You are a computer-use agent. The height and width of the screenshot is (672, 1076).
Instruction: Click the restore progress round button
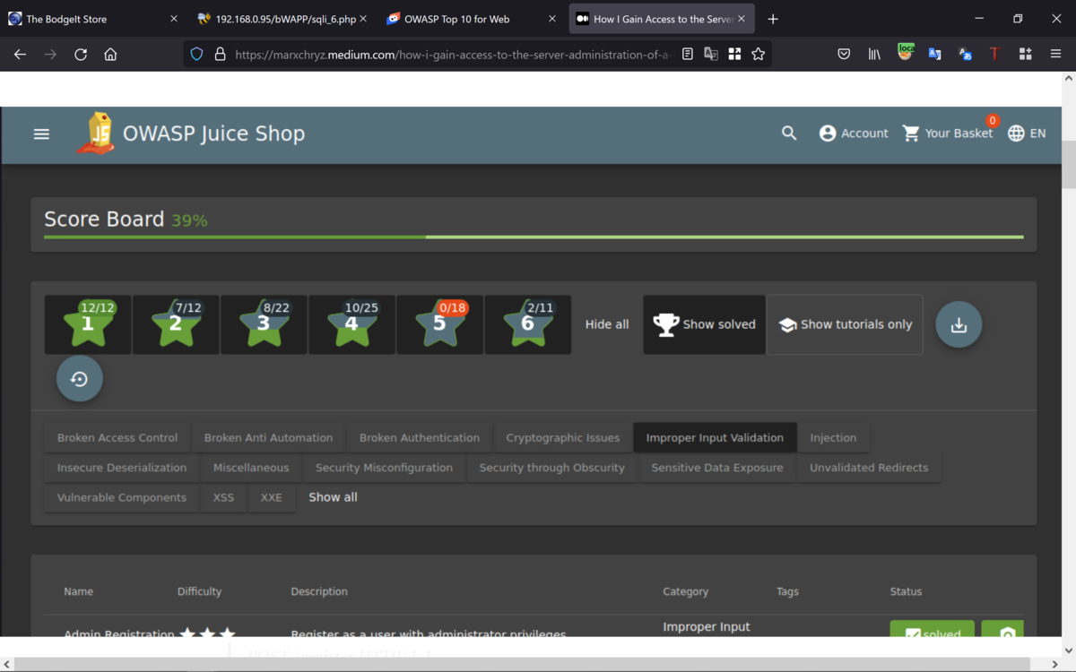click(80, 379)
